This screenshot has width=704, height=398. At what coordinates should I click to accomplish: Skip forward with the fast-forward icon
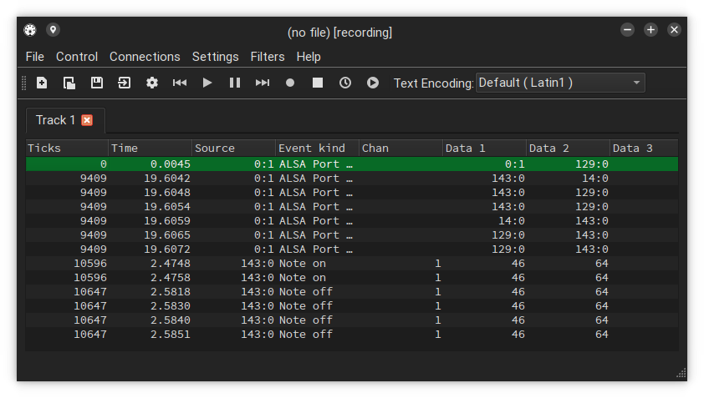click(263, 83)
